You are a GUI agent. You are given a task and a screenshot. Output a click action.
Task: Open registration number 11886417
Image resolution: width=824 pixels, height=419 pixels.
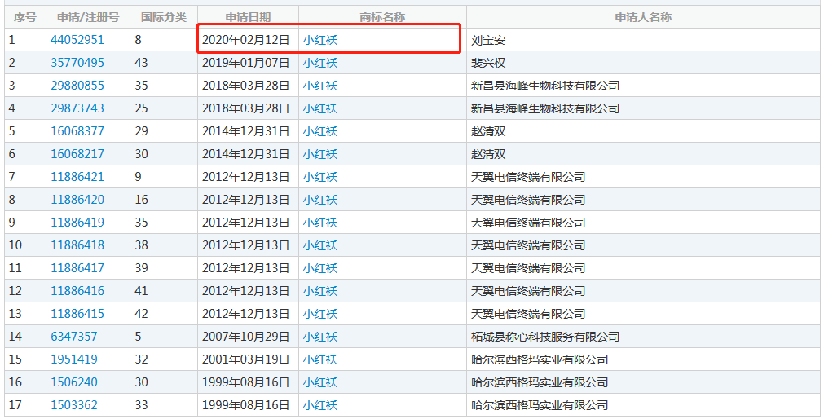coord(77,268)
